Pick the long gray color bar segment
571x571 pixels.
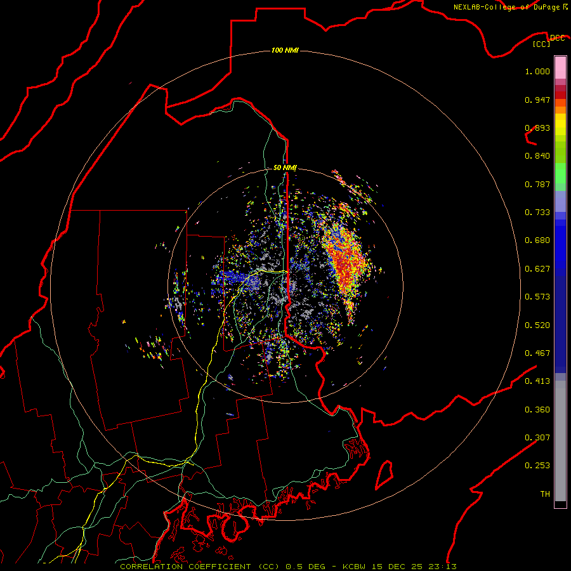click(560, 441)
